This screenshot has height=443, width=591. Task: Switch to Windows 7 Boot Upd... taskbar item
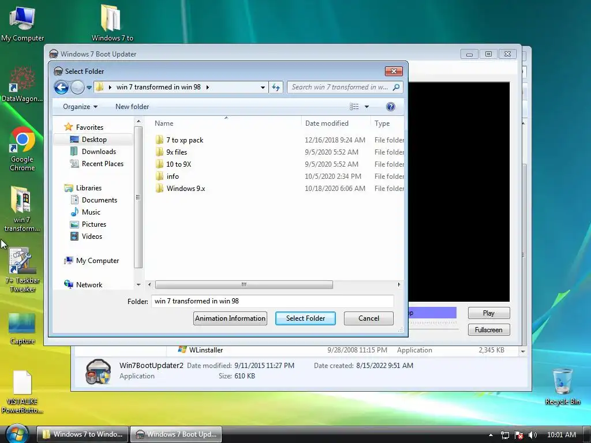coord(176,434)
